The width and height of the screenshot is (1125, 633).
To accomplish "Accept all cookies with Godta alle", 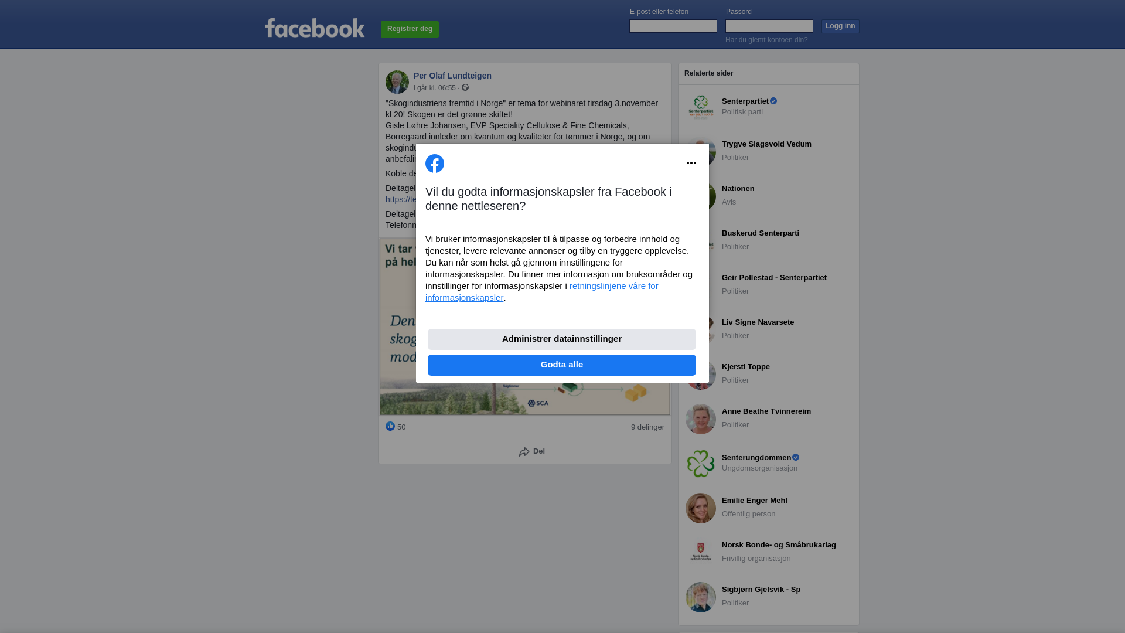I will point(562,365).
